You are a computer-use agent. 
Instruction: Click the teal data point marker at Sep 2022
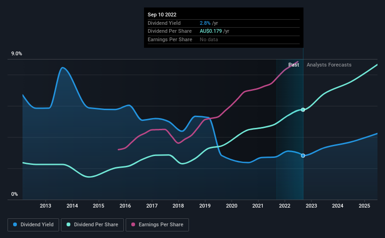(x=303, y=110)
